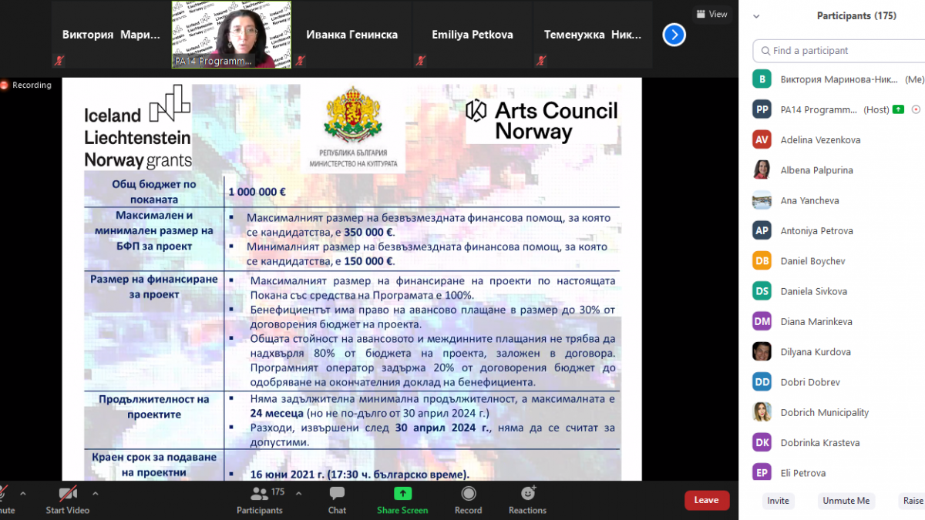Click DS avatar of Daniela Sivkova
The height and width of the screenshot is (520, 925).
coord(762,291)
